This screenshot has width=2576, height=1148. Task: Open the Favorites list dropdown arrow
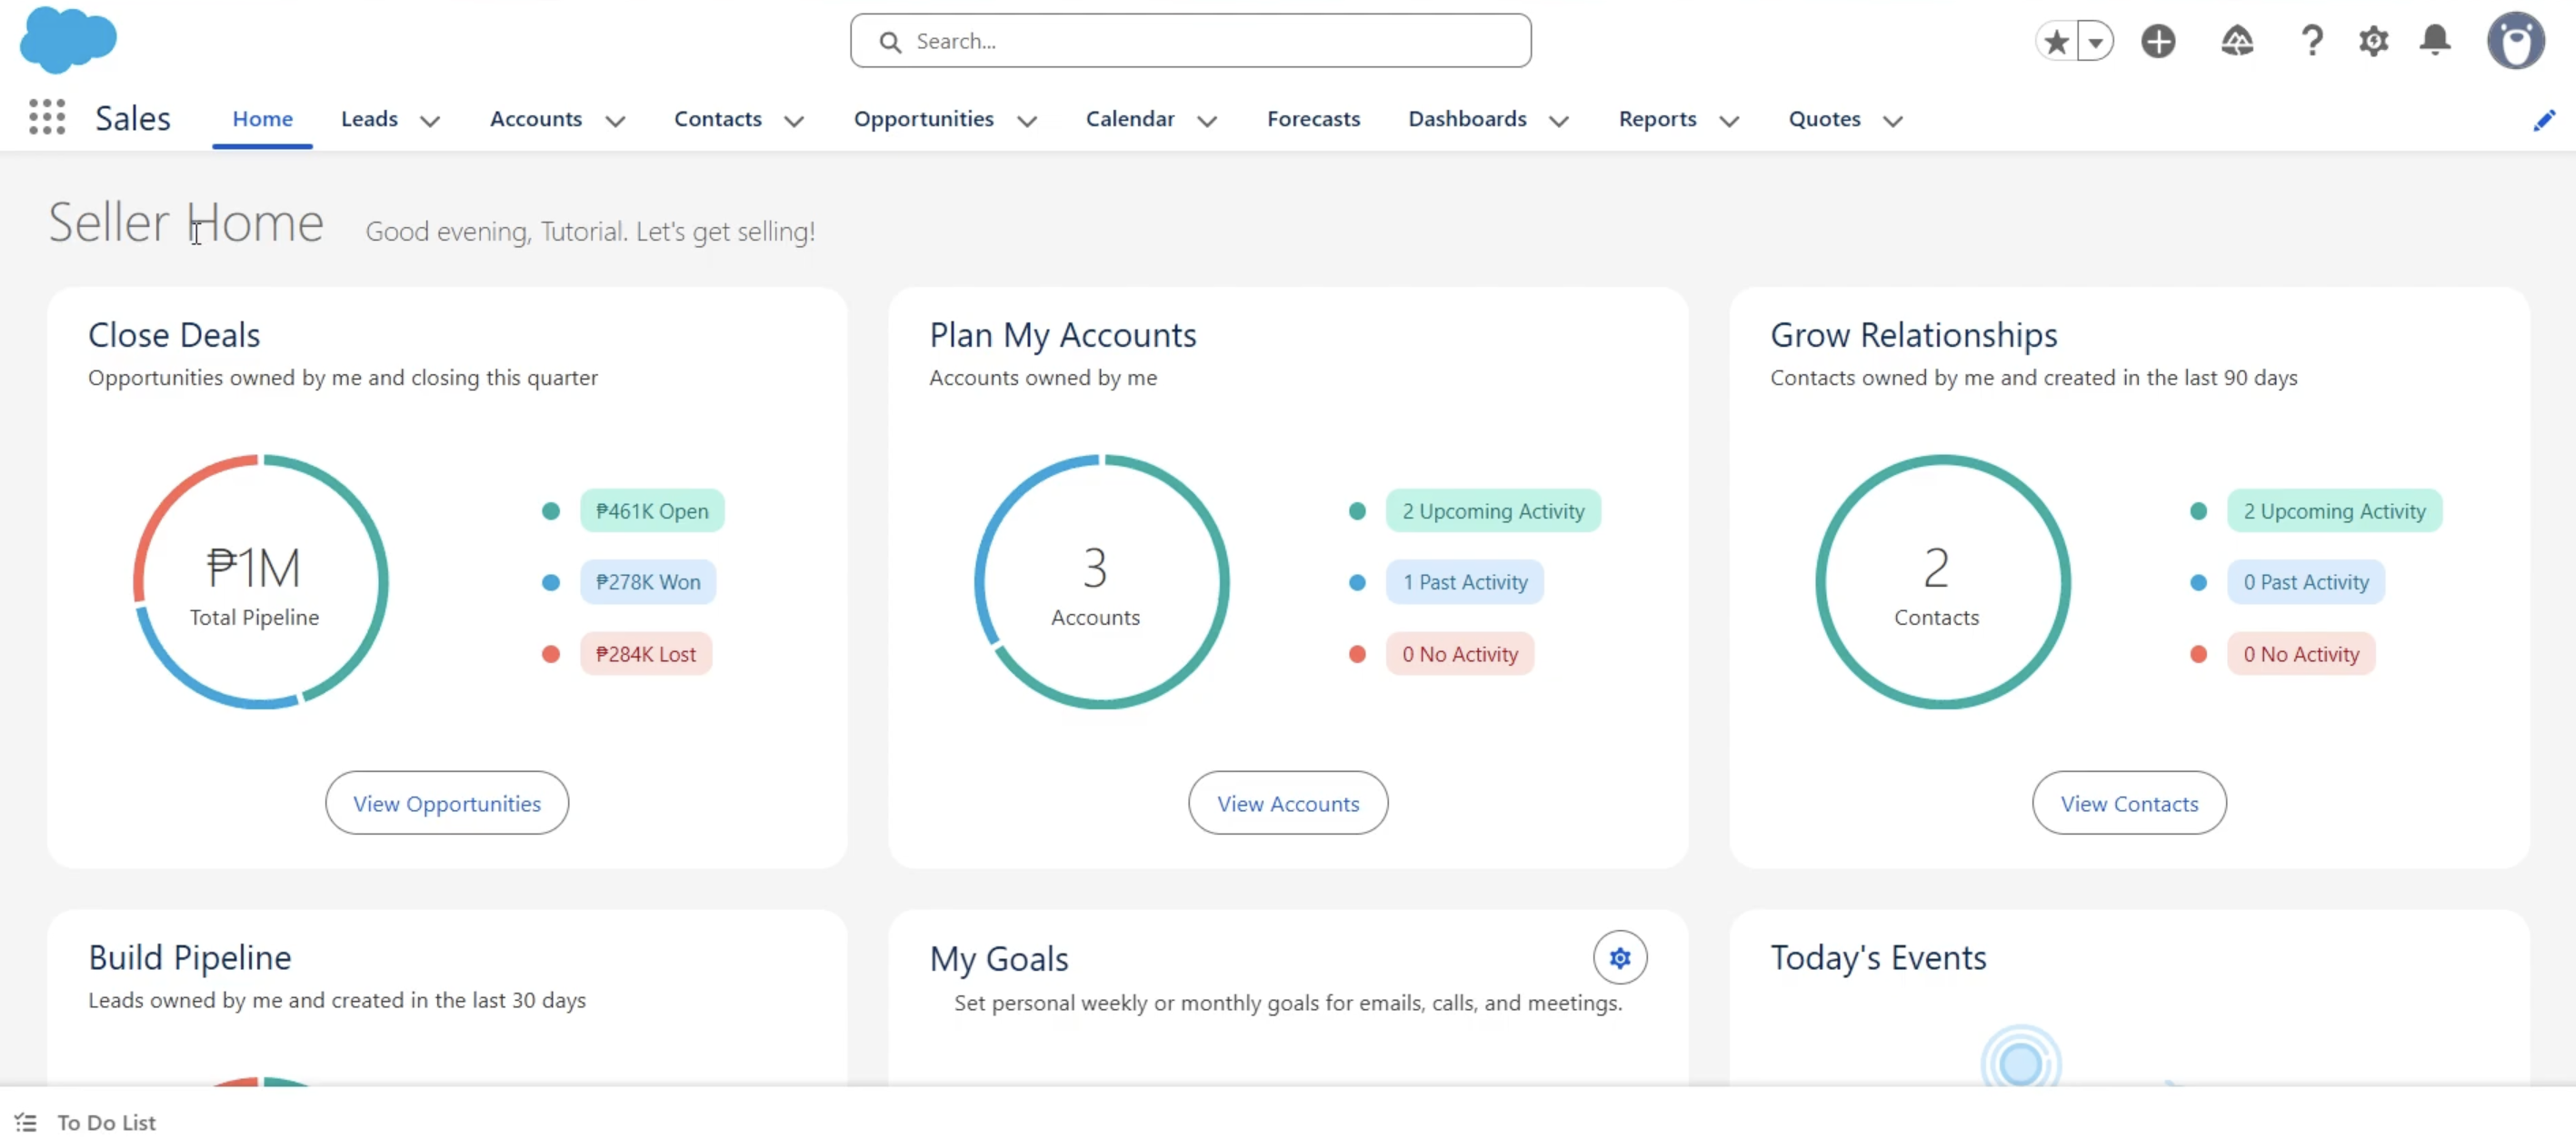tap(2095, 41)
